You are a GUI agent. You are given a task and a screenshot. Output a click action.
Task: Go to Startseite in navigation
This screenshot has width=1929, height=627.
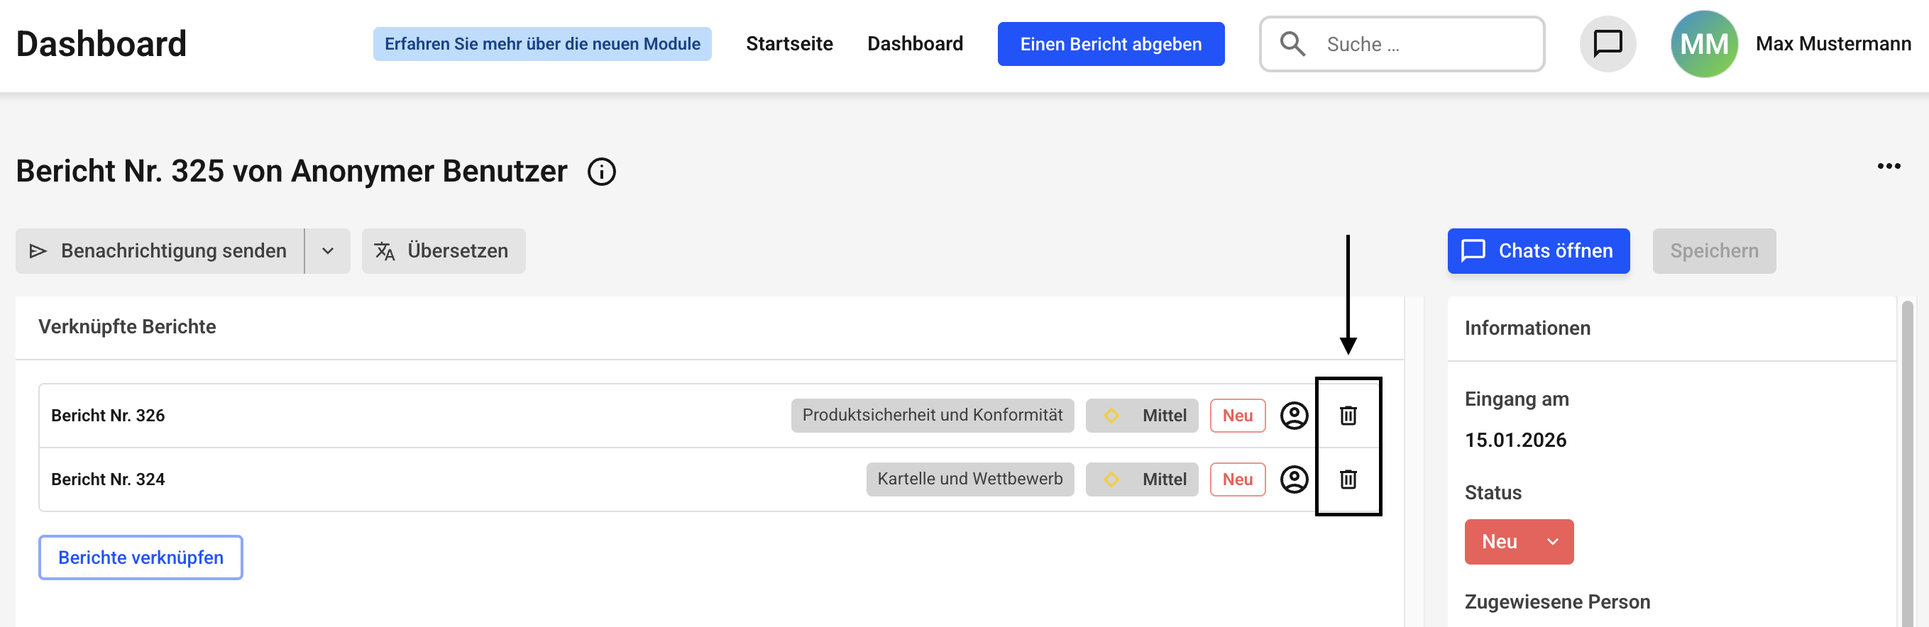pyautogui.click(x=788, y=44)
